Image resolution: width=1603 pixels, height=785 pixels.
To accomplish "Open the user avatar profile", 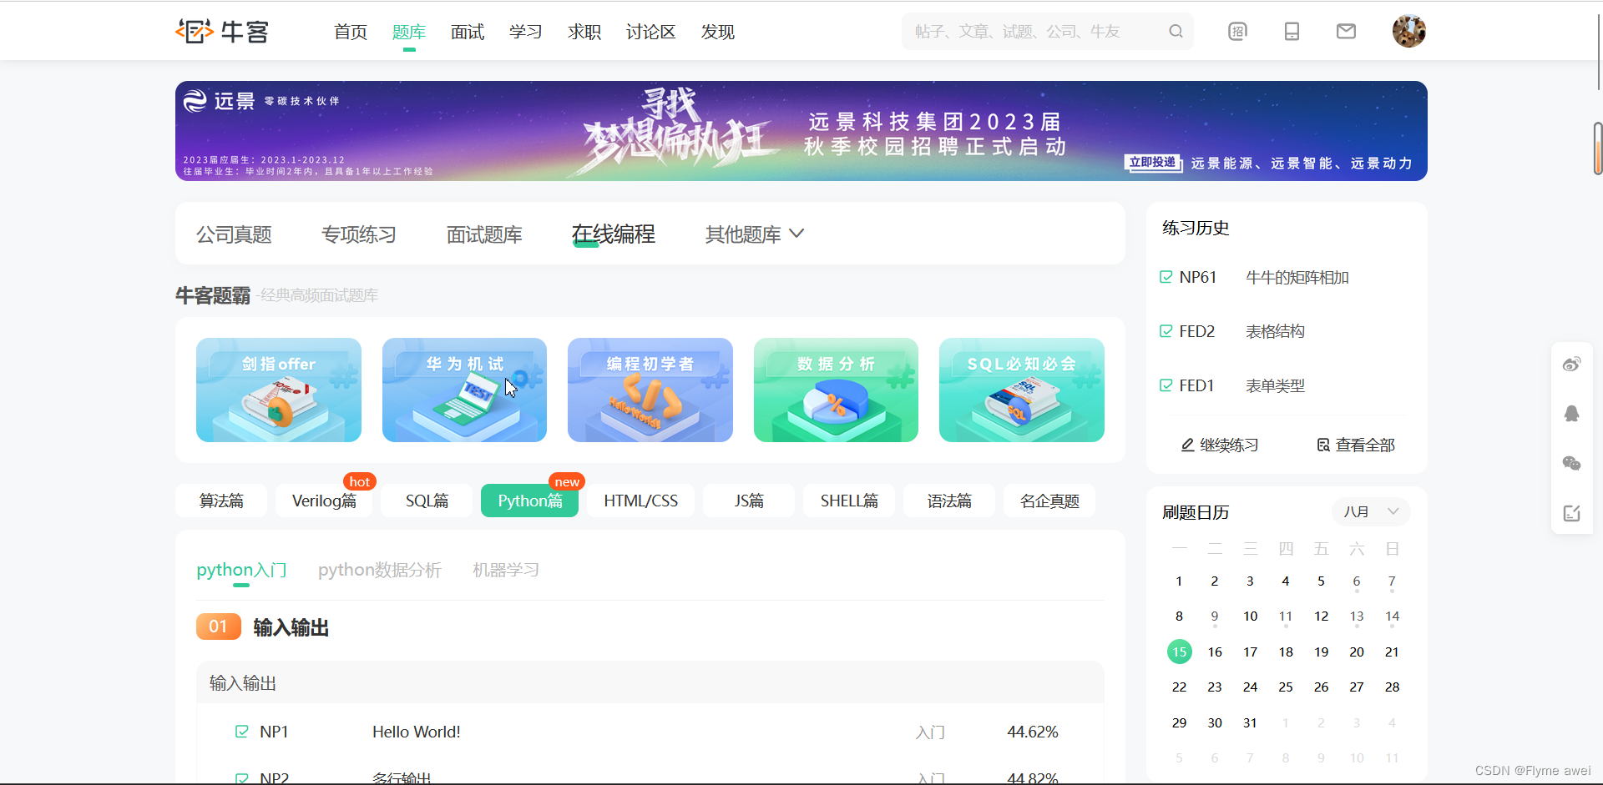I will [x=1408, y=31].
